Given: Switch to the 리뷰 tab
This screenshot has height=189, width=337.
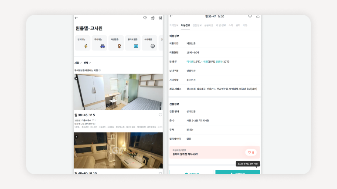Looking at the screenshot, I should coord(245,25).
